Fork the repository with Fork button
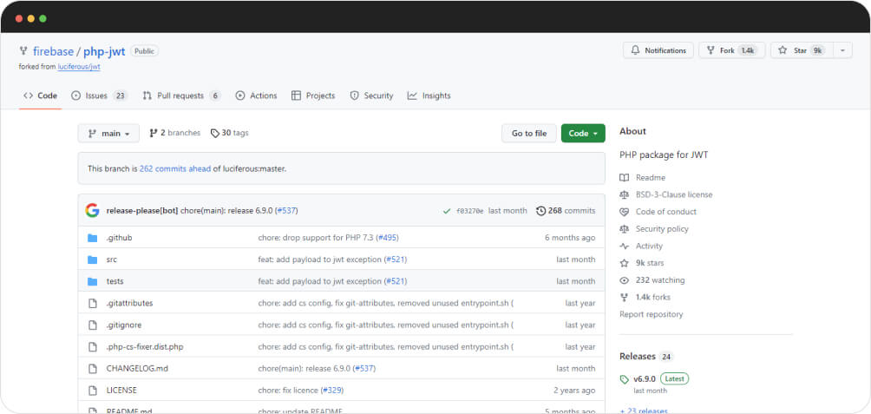The image size is (871, 414). 731,50
